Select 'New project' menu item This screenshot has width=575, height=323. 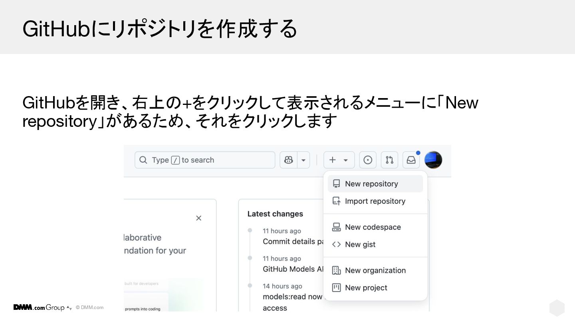click(x=375, y=288)
